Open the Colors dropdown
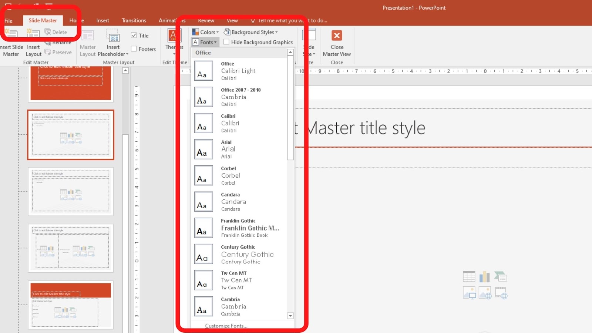The height and width of the screenshot is (333, 592). 205,32
